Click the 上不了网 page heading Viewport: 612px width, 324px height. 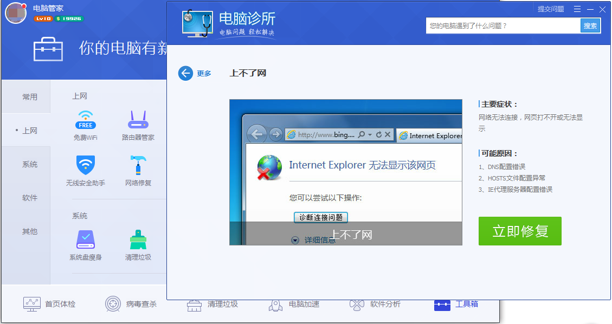pos(248,73)
